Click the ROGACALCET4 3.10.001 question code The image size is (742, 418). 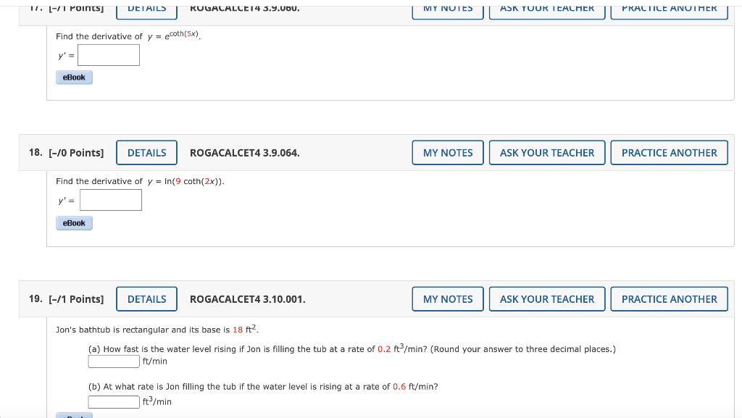[x=248, y=299]
